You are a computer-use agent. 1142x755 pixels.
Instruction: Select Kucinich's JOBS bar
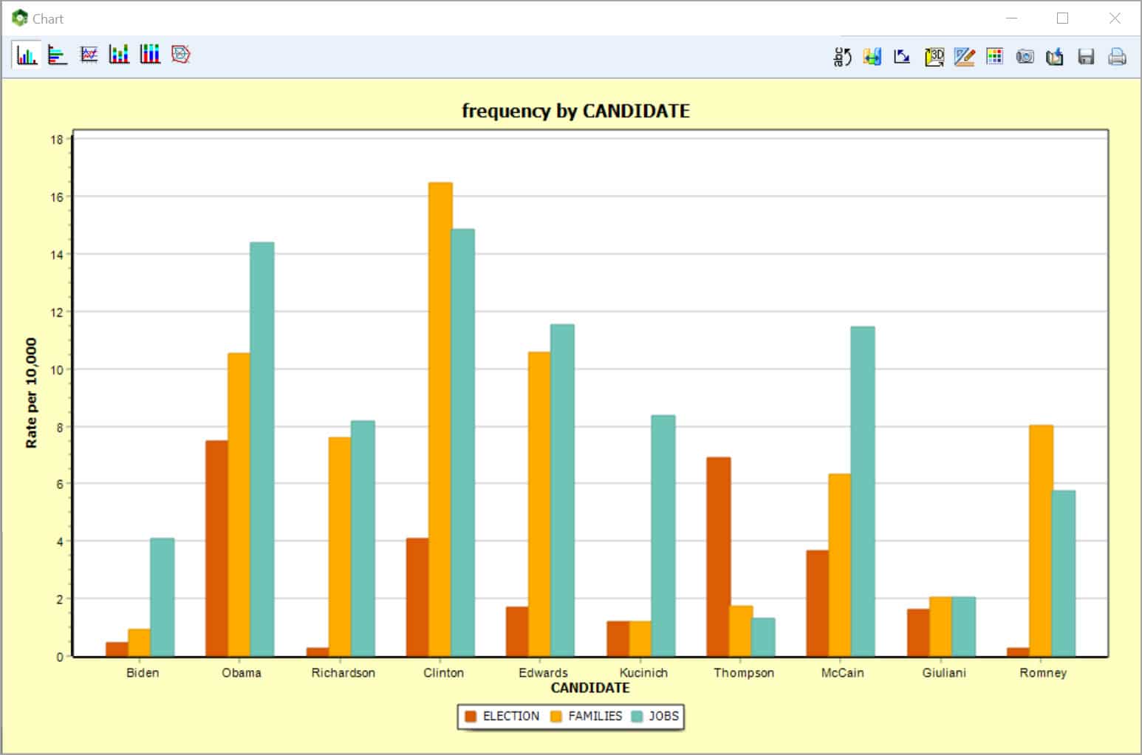pos(663,536)
